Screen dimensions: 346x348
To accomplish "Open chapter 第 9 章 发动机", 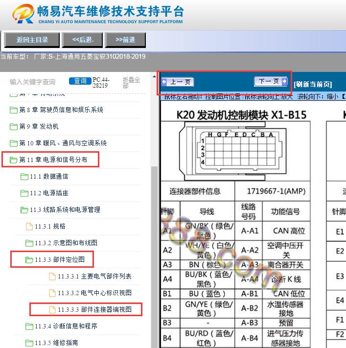I will [x=39, y=126].
